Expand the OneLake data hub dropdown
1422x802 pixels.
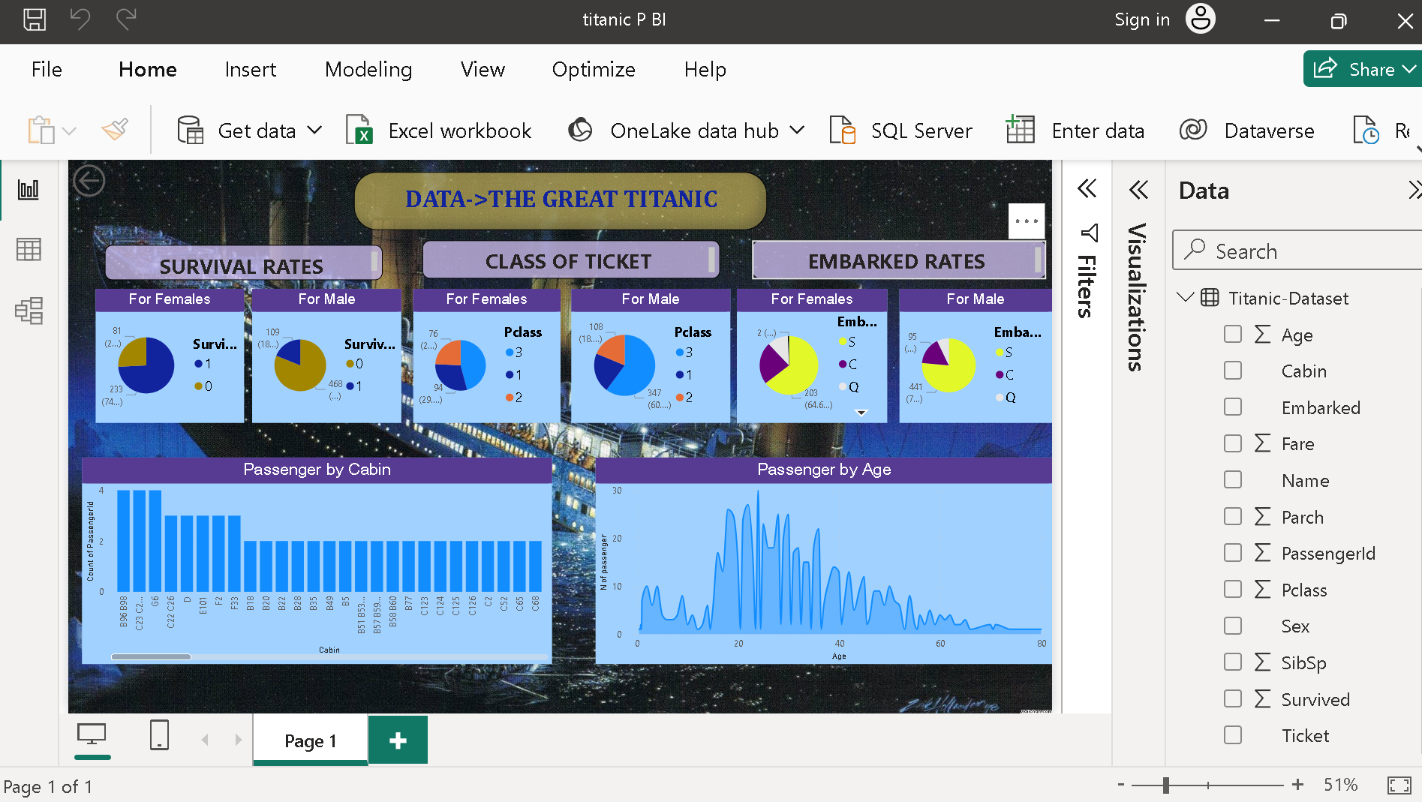click(798, 130)
